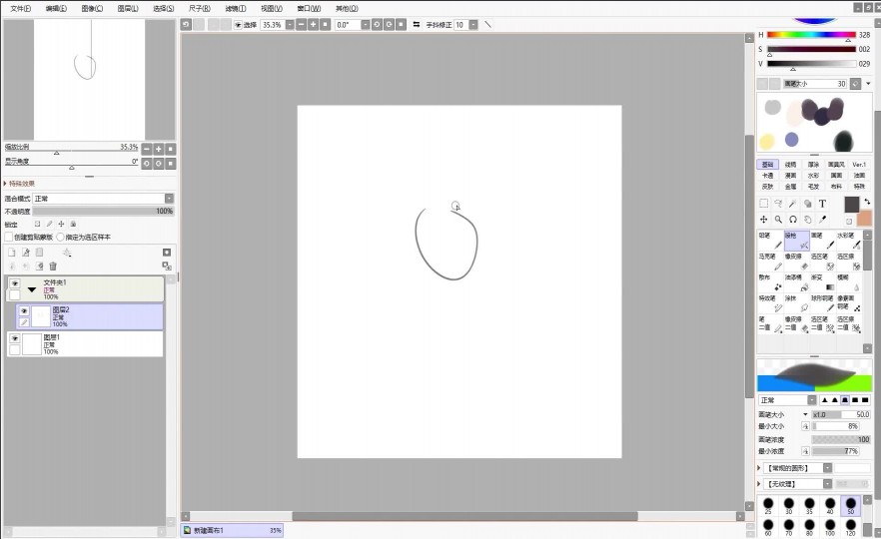Click the dark gray foreground color swatch

point(852,205)
